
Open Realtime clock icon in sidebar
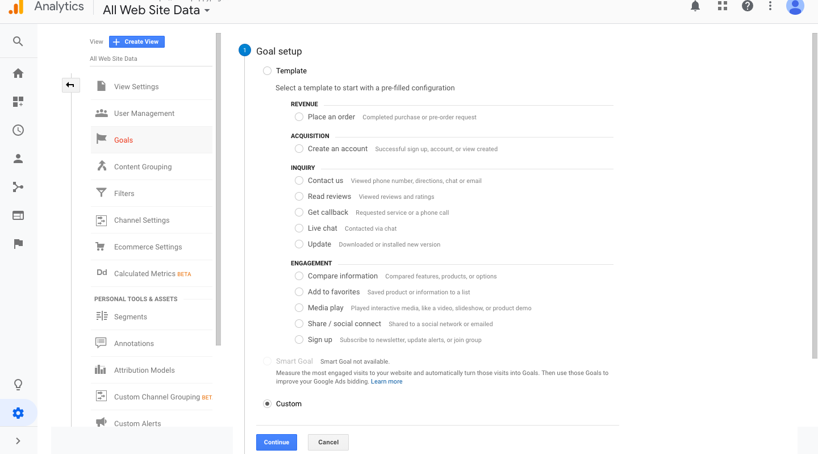(18, 130)
